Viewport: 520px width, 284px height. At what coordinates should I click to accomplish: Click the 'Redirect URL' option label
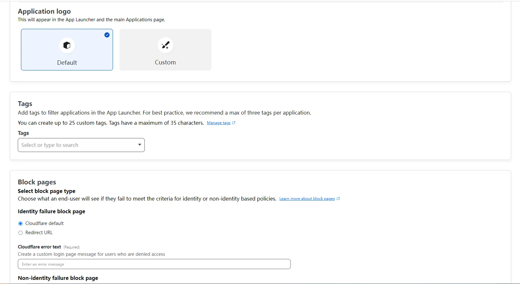point(39,233)
